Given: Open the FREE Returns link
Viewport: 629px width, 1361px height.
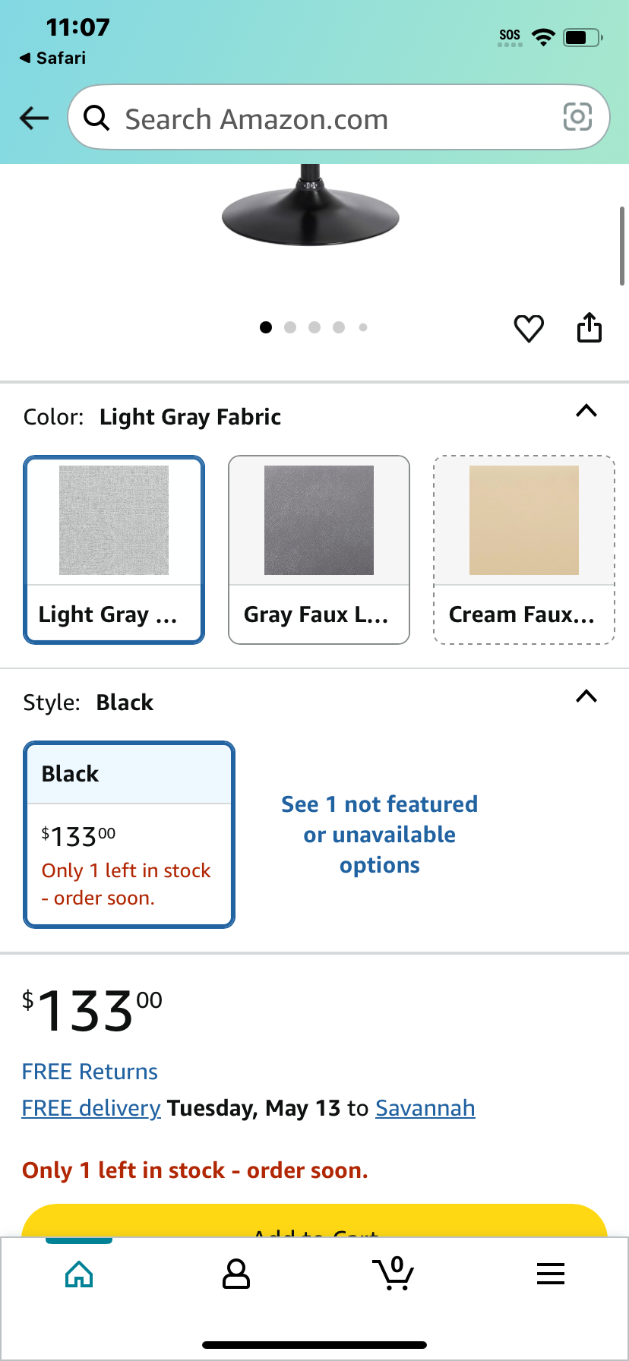Looking at the screenshot, I should point(90,1072).
